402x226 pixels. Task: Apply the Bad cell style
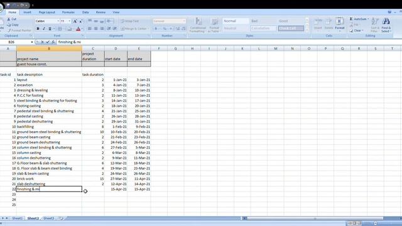coord(263,21)
